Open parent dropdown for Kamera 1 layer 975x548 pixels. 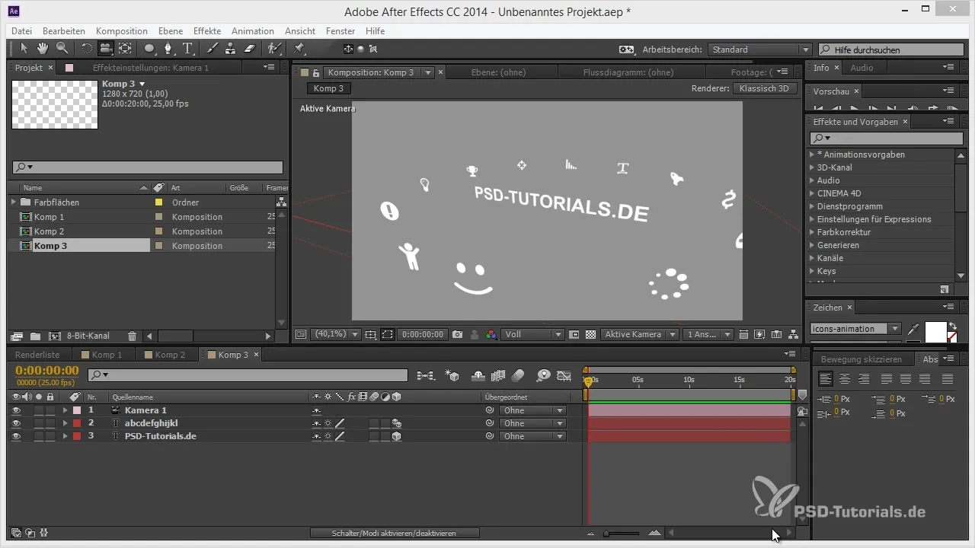pyautogui.click(x=533, y=410)
